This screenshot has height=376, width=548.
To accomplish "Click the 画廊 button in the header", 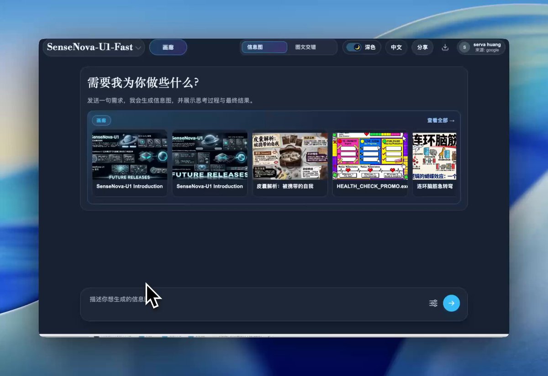I will click(x=168, y=47).
